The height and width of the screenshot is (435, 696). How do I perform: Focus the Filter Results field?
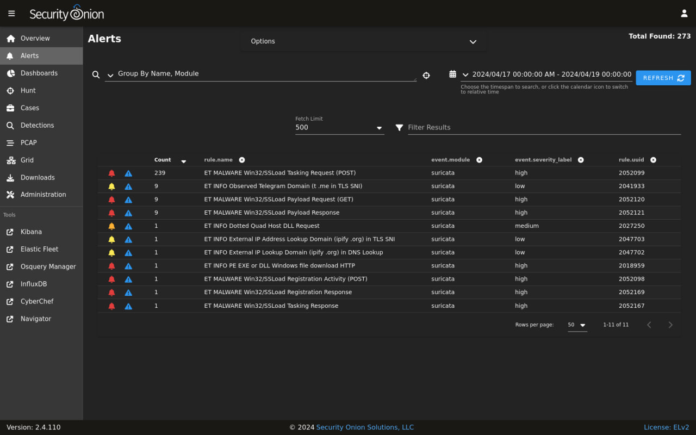[x=544, y=128]
